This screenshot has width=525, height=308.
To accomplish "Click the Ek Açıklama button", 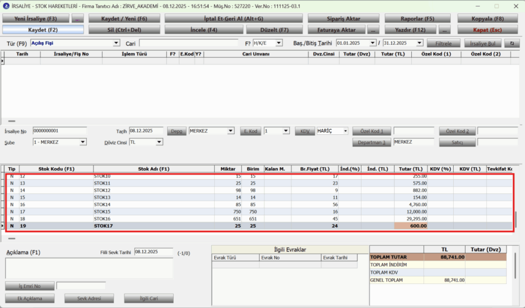I will click(x=30, y=298).
